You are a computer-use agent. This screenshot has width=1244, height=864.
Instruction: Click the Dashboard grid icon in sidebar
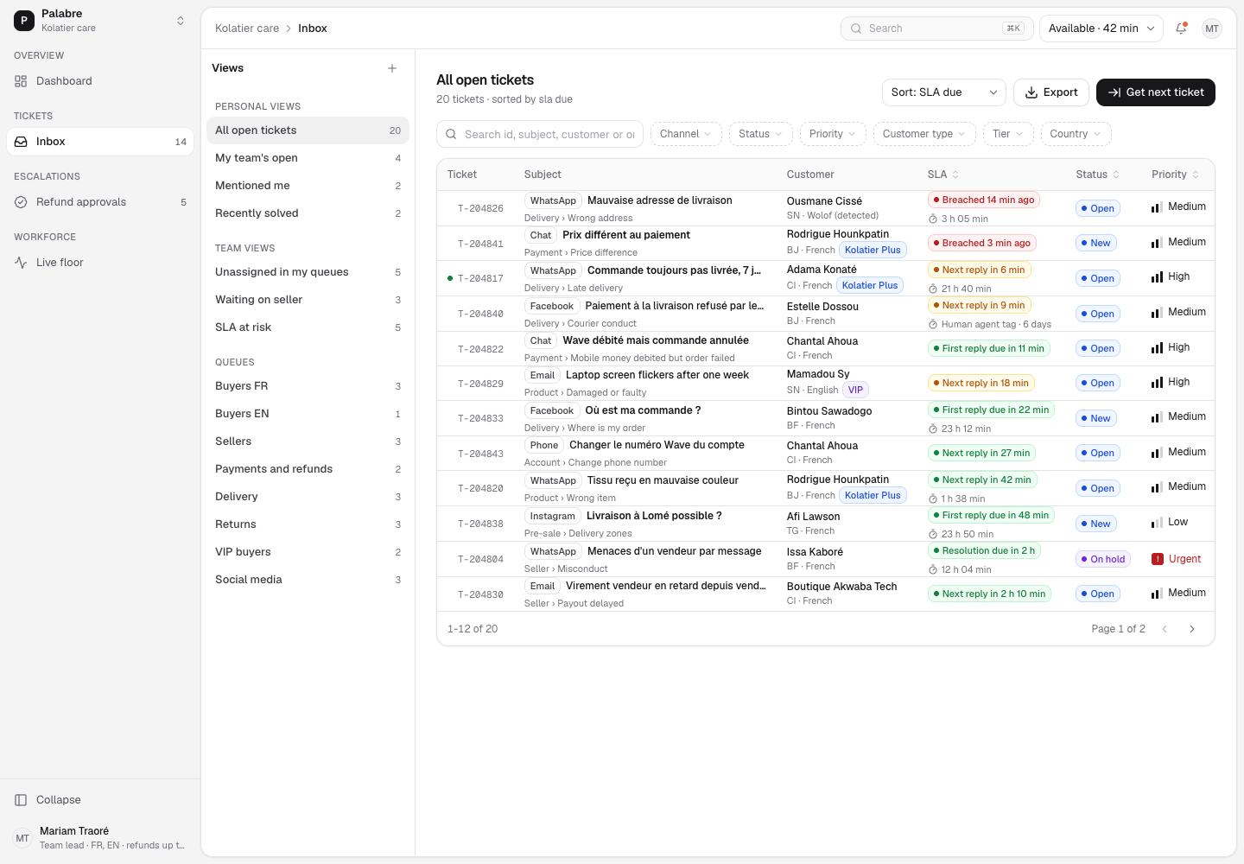coord(21,81)
